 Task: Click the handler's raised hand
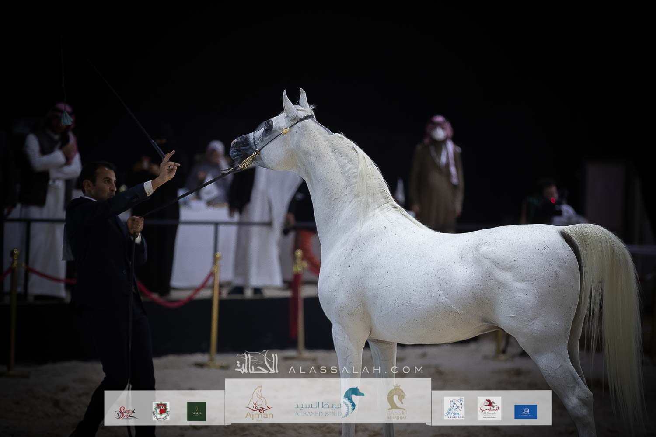(x=169, y=162)
